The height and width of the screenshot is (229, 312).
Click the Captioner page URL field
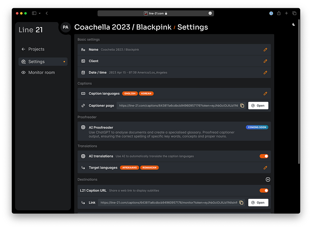(x=181, y=106)
